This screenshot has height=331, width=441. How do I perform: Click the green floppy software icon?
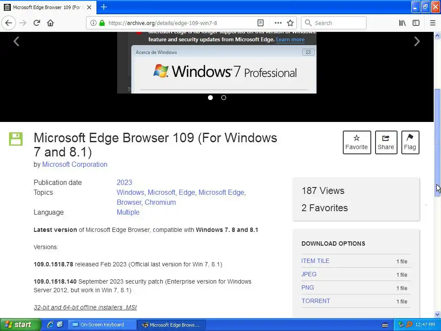pos(16,139)
